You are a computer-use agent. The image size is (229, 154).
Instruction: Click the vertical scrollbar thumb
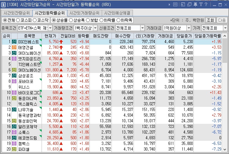(x=225, y=51)
